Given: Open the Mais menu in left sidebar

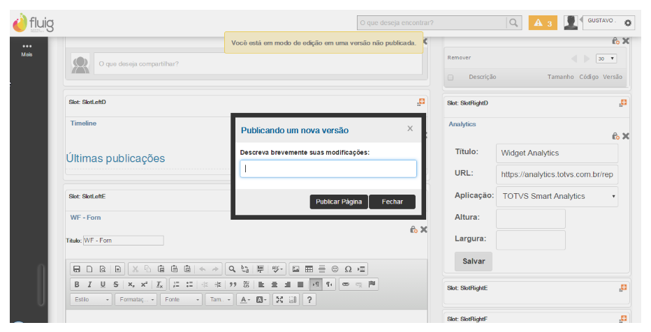Looking at the screenshot, I should pyautogui.click(x=27, y=50).
